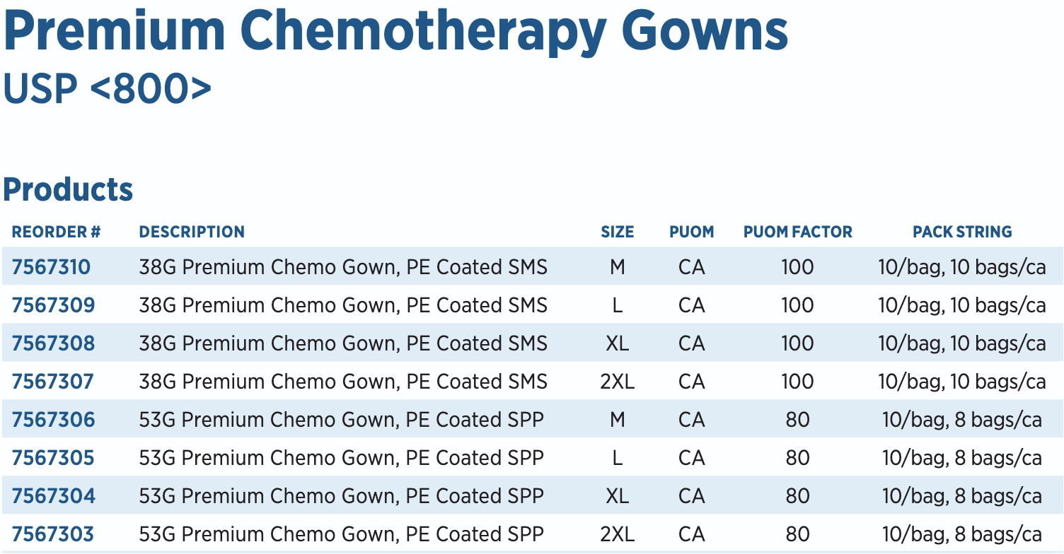Click the Premium Chemotherapy Gowns title
This screenshot has width=1064, height=554.
tap(395, 32)
